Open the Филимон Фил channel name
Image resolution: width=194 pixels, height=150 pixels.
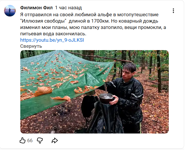(x=36, y=8)
